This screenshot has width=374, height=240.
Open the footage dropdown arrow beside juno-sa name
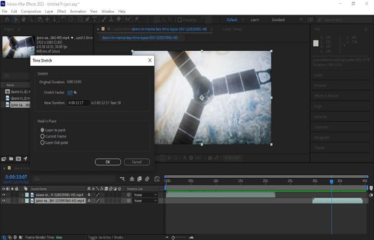[x=72, y=38]
